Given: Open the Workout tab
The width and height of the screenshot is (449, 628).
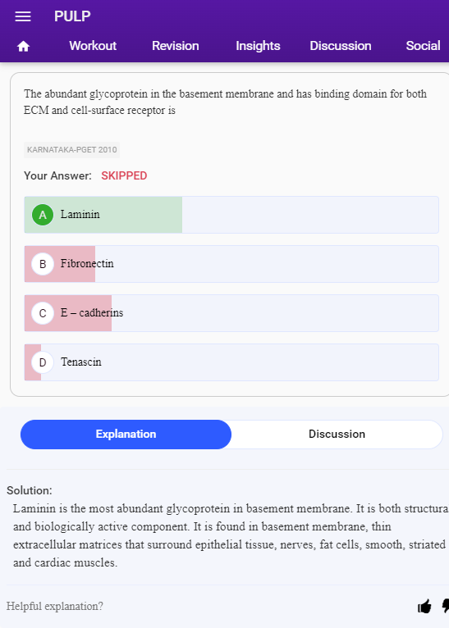Looking at the screenshot, I should click(x=93, y=46).
